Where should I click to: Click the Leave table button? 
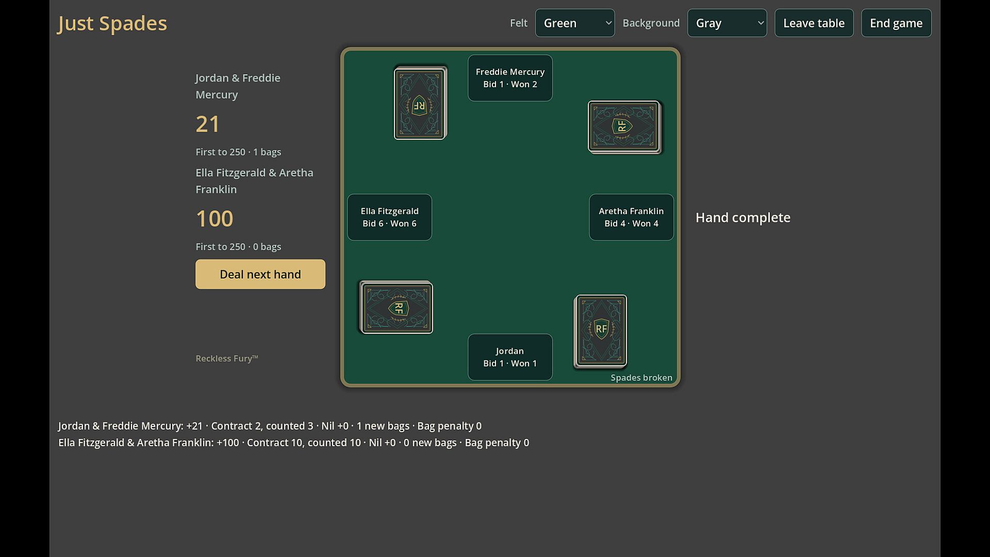(814, 23)
